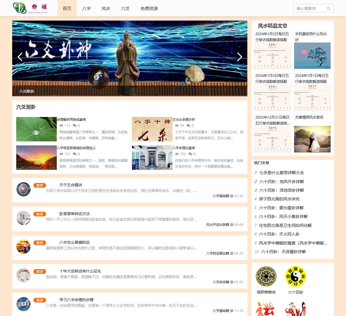This screenshot has height=316, width=346.
Task: Open article 八字带孤辰寡宿的命理含义
Action: [x=76, y=148]
